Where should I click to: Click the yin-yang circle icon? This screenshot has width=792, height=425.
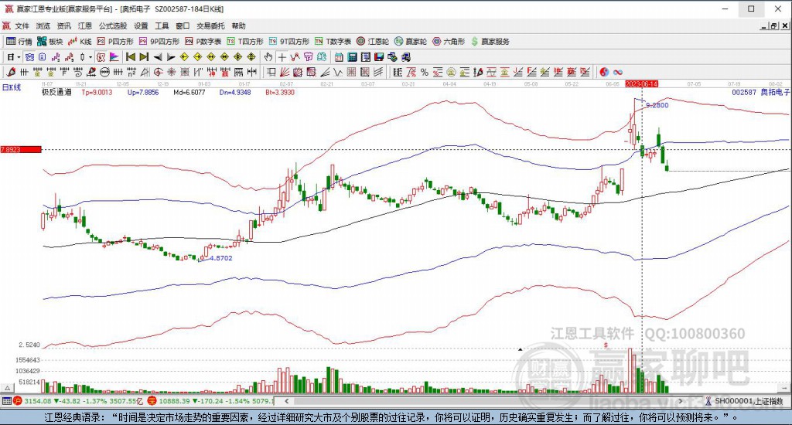pyautogui.click(x=605, y=72)
